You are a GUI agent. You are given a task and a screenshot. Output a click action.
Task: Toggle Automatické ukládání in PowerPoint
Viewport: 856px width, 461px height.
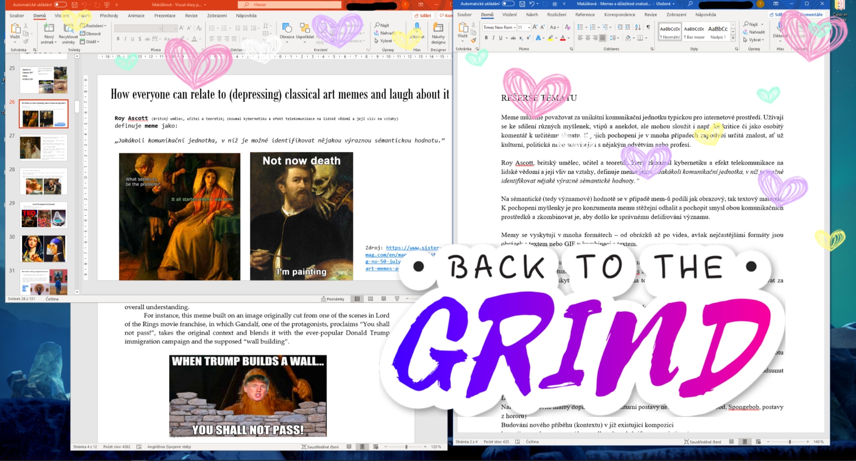[x=60, y=5]
